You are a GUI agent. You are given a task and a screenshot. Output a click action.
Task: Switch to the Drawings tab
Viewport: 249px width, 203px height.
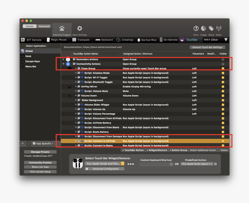point(125,40)
